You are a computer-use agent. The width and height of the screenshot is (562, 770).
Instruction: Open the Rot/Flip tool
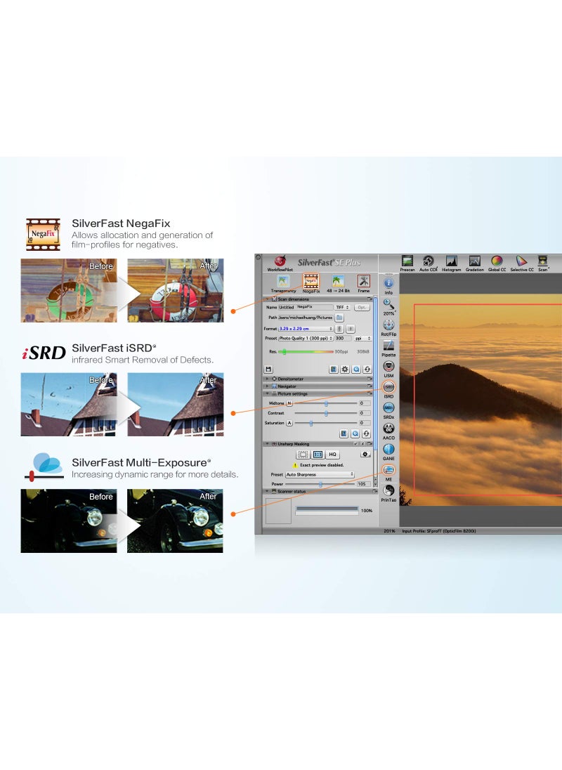point(388,327)
